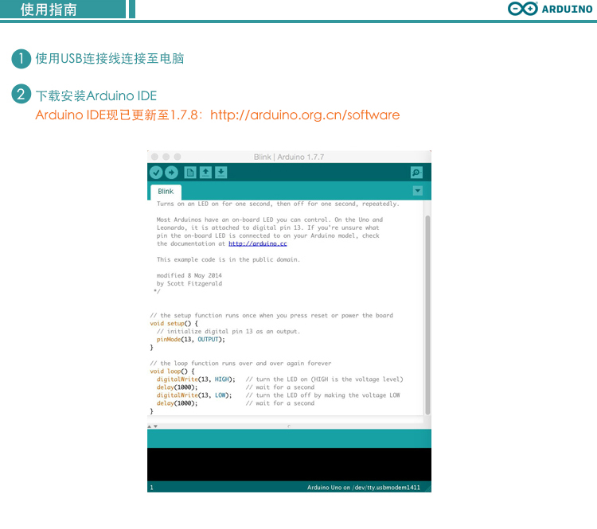Viewport: 597px width, 529px height.
Task: Open the tab menu dropdown arrow
Action: point(417,191)
